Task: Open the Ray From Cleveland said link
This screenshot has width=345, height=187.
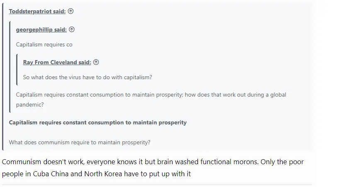Action: (x=57, y=62)
